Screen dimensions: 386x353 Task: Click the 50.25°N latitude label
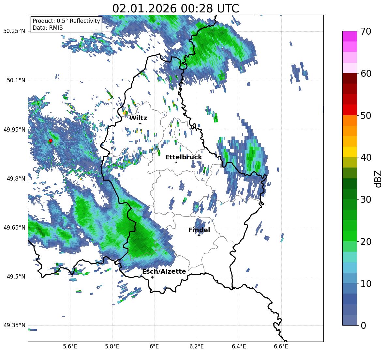coord(14,31)
